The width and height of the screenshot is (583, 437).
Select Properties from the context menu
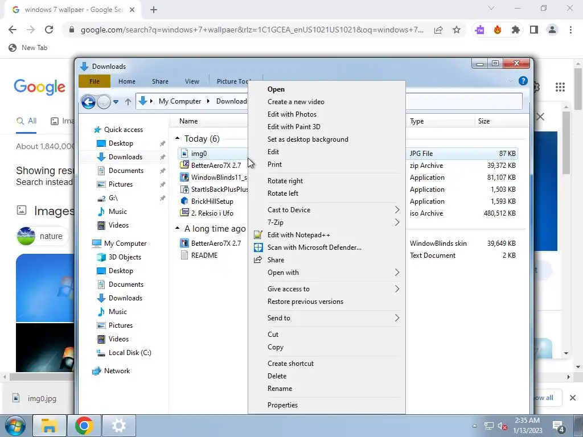coord(282,405)
